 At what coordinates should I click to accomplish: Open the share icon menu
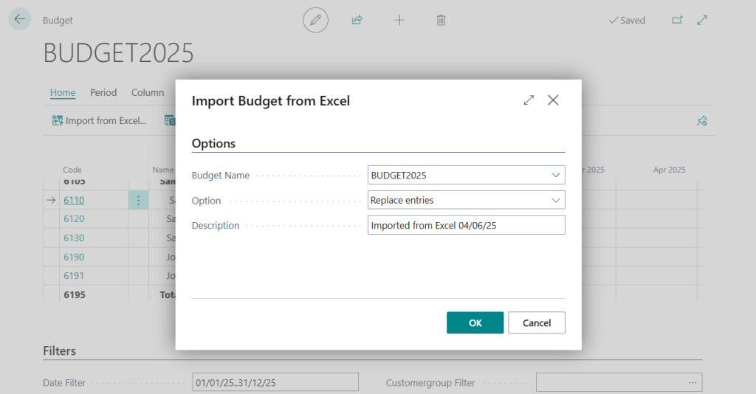pyautogui.click(x=357, y=20)
